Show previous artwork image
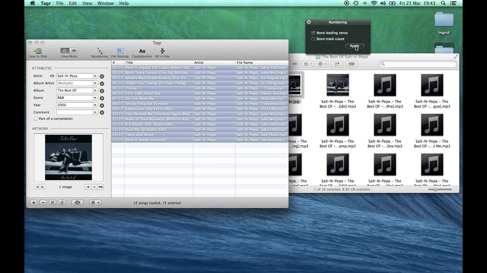The image size is (487, 273). pyautogui.click(x=37, y=187)
